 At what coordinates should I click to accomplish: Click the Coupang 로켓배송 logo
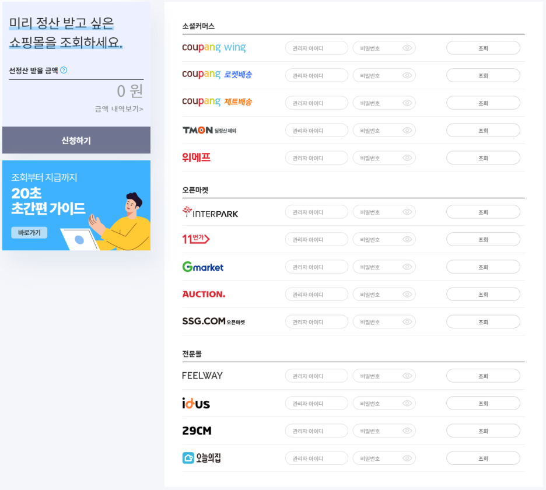coord(217,75)
